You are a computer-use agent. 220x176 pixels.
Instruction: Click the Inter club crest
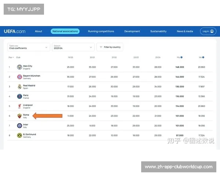click(x=19, y=126)
